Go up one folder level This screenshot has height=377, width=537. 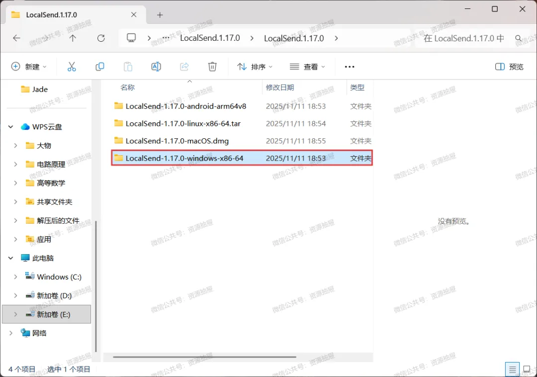pos(73,38)
